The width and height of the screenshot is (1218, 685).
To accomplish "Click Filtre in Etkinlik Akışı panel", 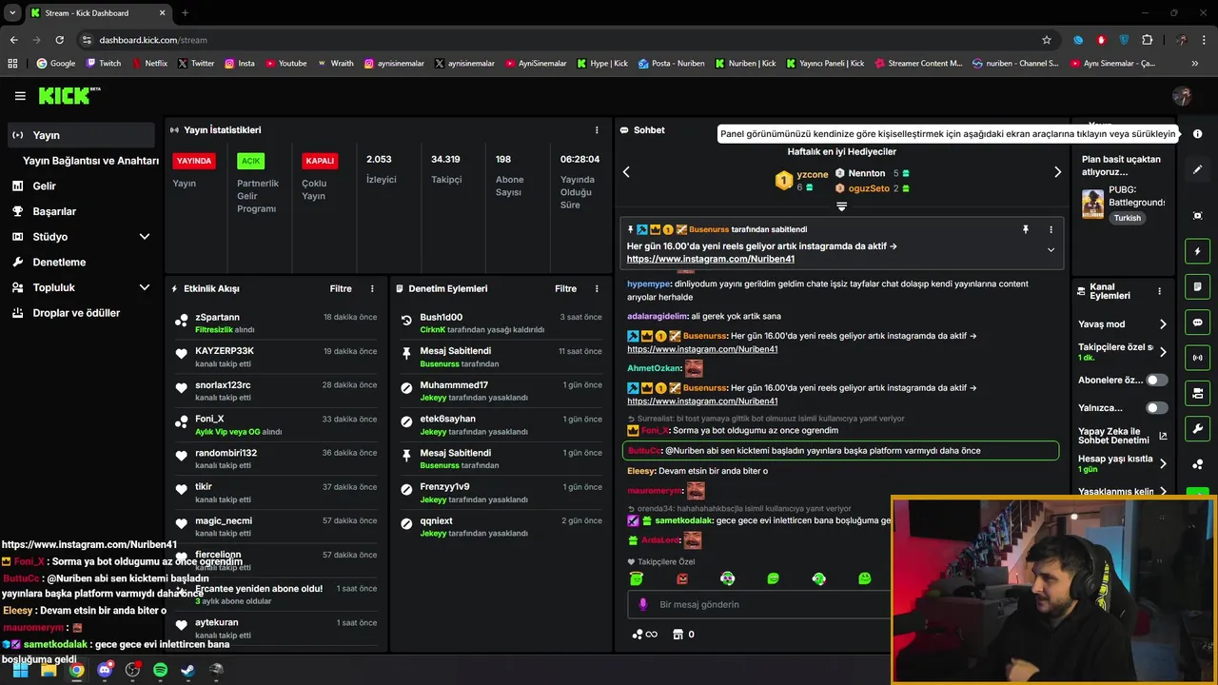I will [341, 288].
